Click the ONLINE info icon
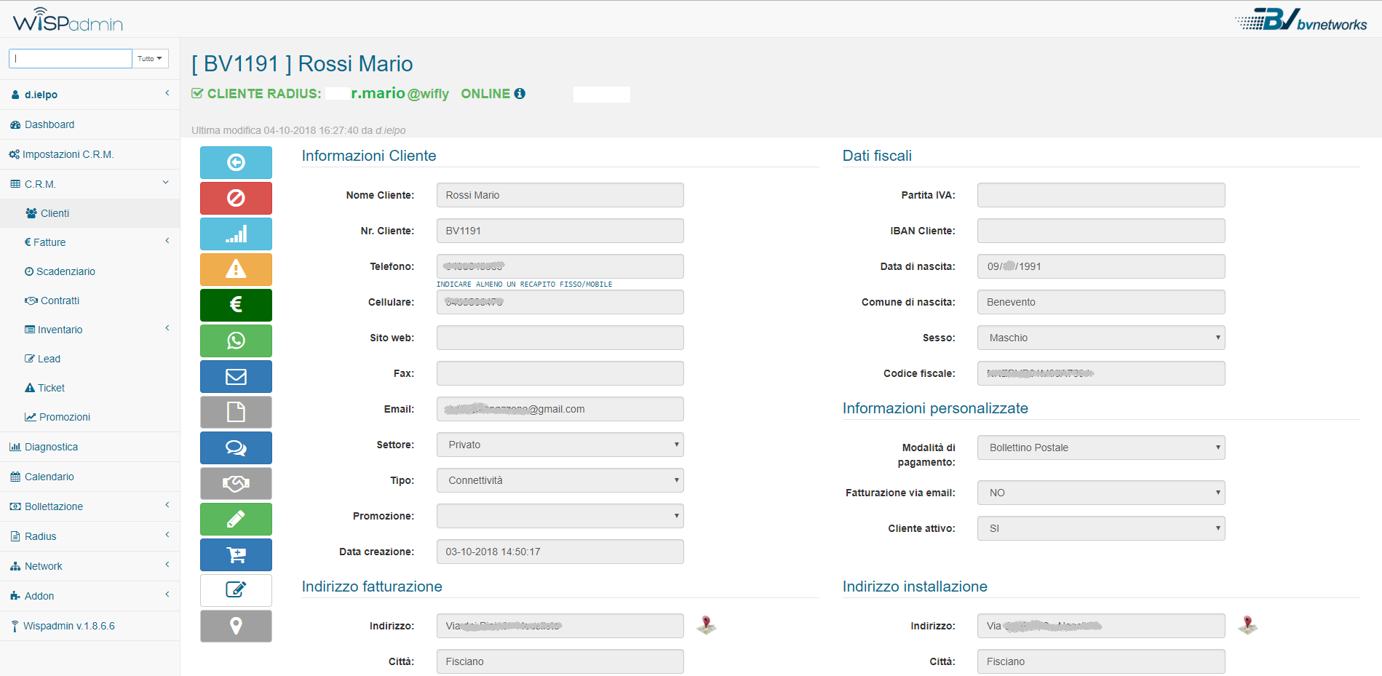The height and width of the screenshot is (676, 1382). point(520,93)
